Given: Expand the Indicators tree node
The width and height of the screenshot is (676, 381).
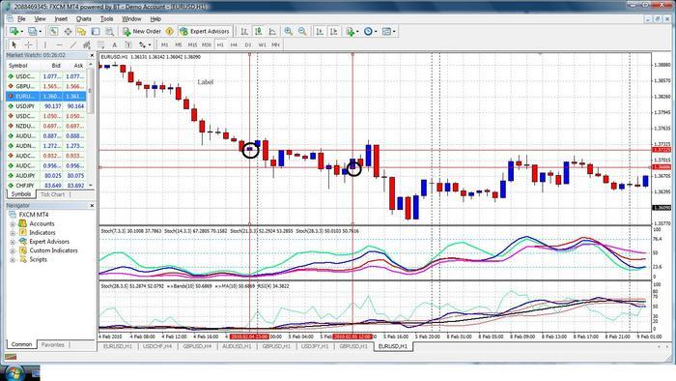Looking at the screenshot, I should pyautogui.click(x=13, y=233).
